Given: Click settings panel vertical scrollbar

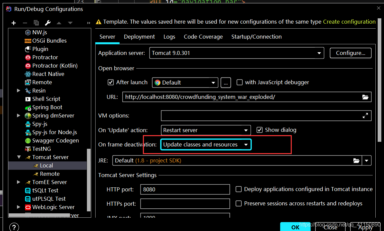Looking at the screenshot, I should click(379, 80).
